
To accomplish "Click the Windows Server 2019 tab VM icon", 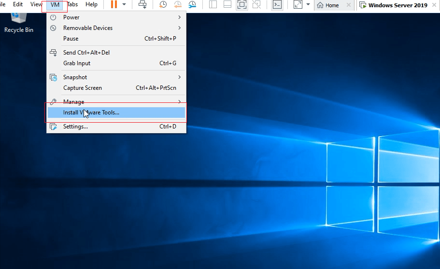I will click(363, 5).
